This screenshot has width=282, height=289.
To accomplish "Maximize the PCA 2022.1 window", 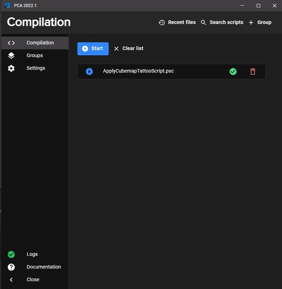I will tap(258, 6).
